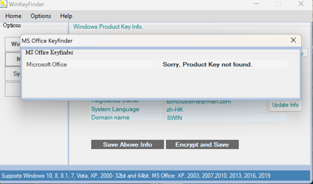Open the Home menu

click(13, 16)
